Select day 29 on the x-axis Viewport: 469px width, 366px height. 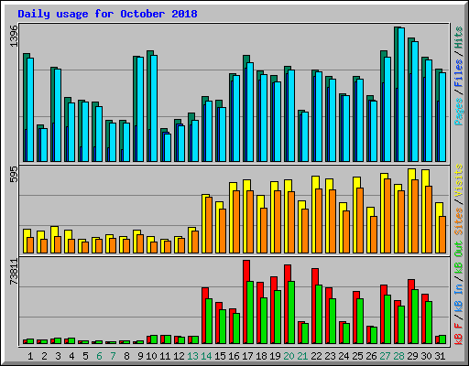tap(412, 356)
